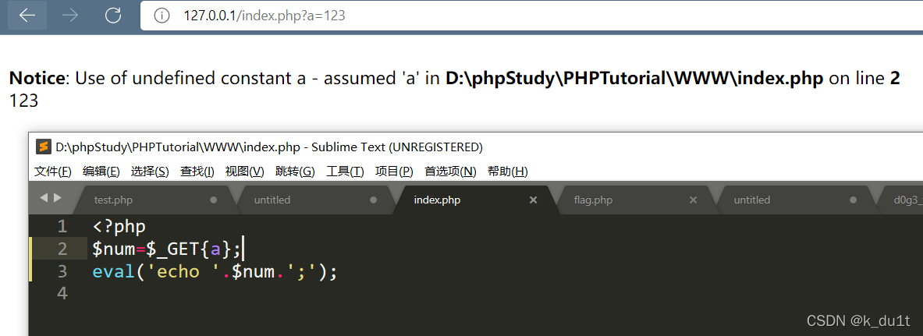The height and width of the screenshot is (336, 923).
Task: Click line number 3 in gutter
Action: (x=62, y=271)
